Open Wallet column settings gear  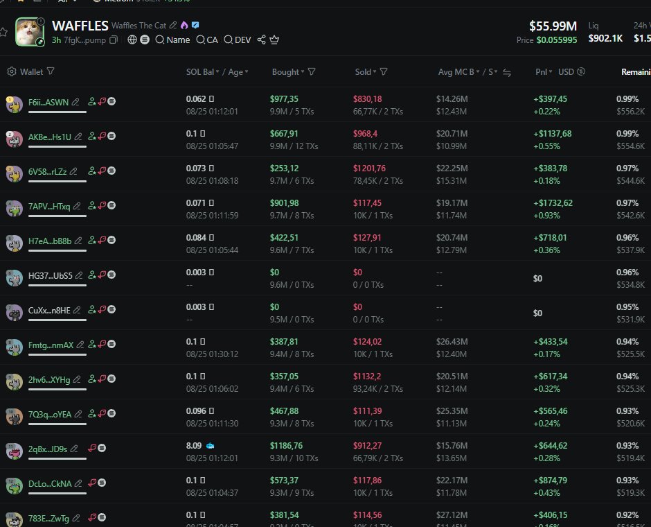pos(12,71)
